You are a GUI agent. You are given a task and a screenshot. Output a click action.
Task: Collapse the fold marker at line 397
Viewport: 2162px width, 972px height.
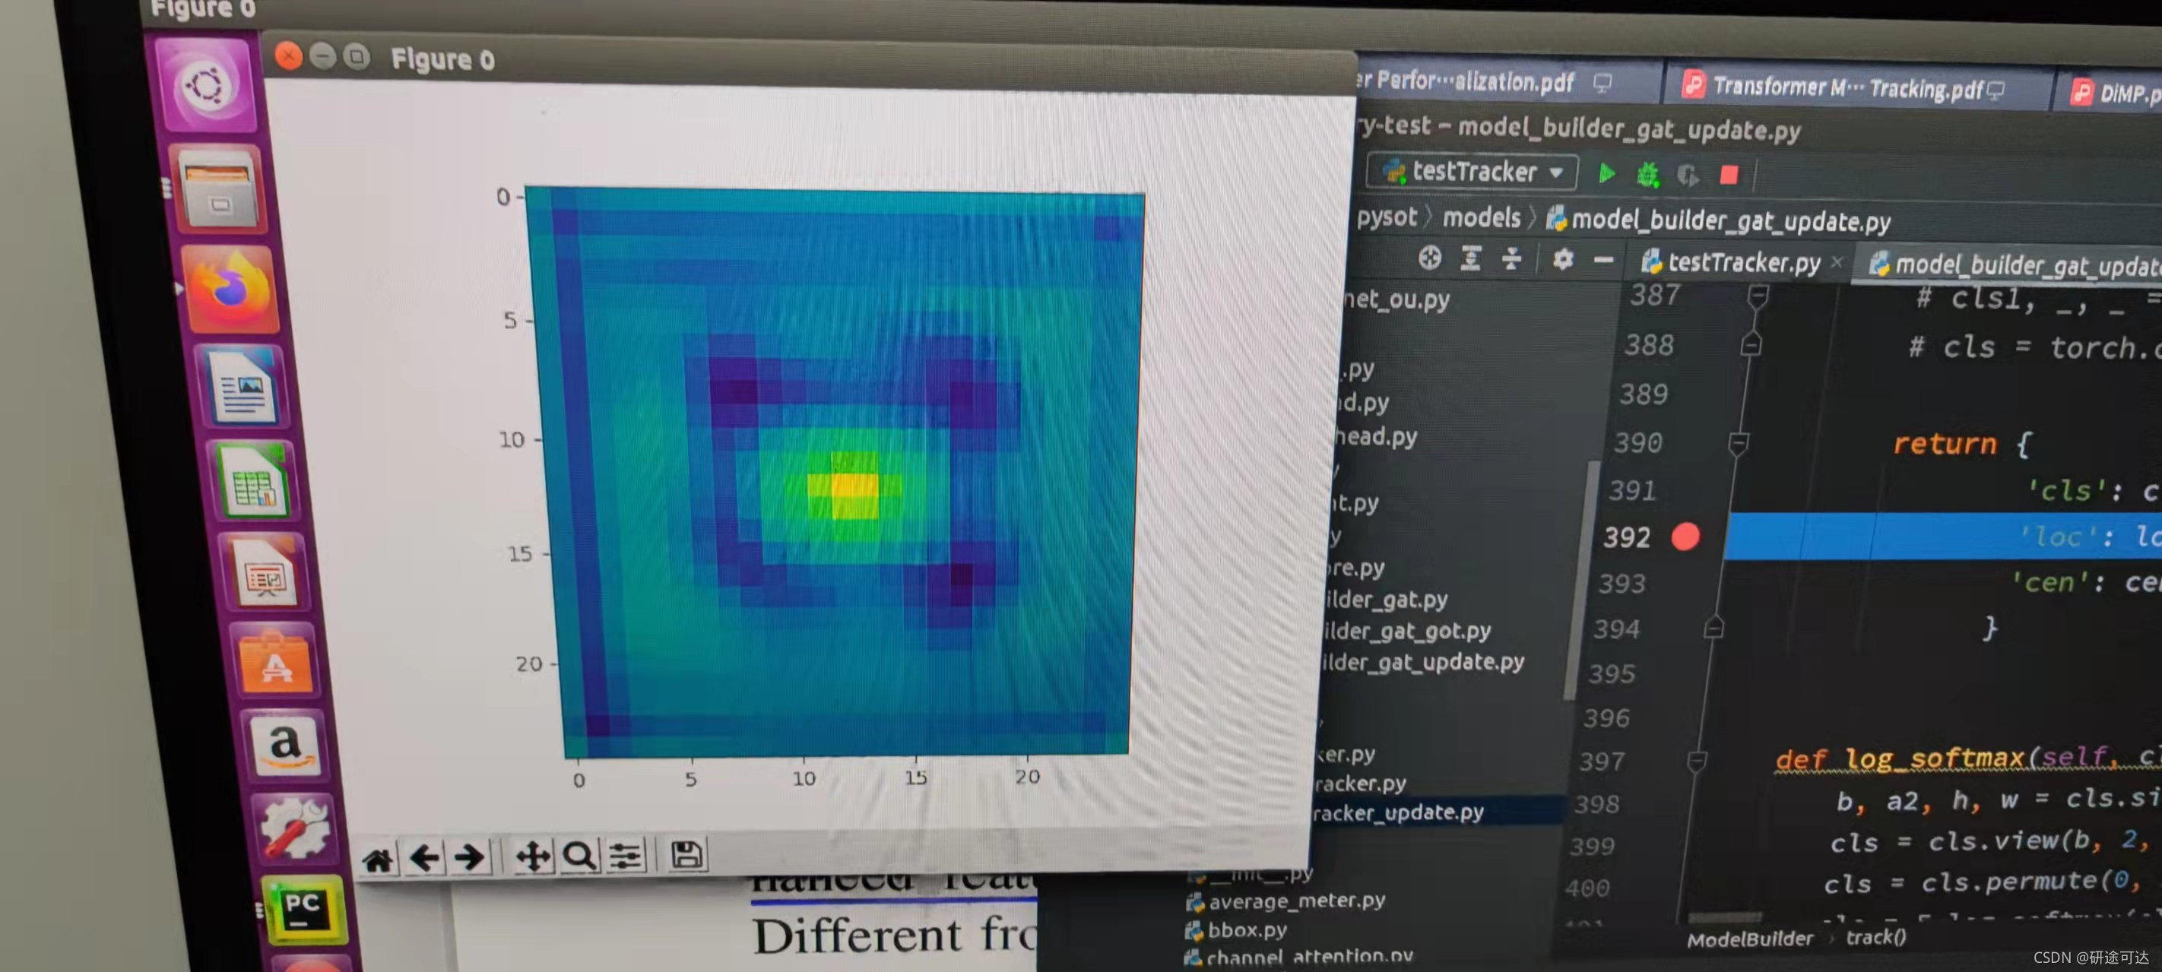(x=1696, y=761)
